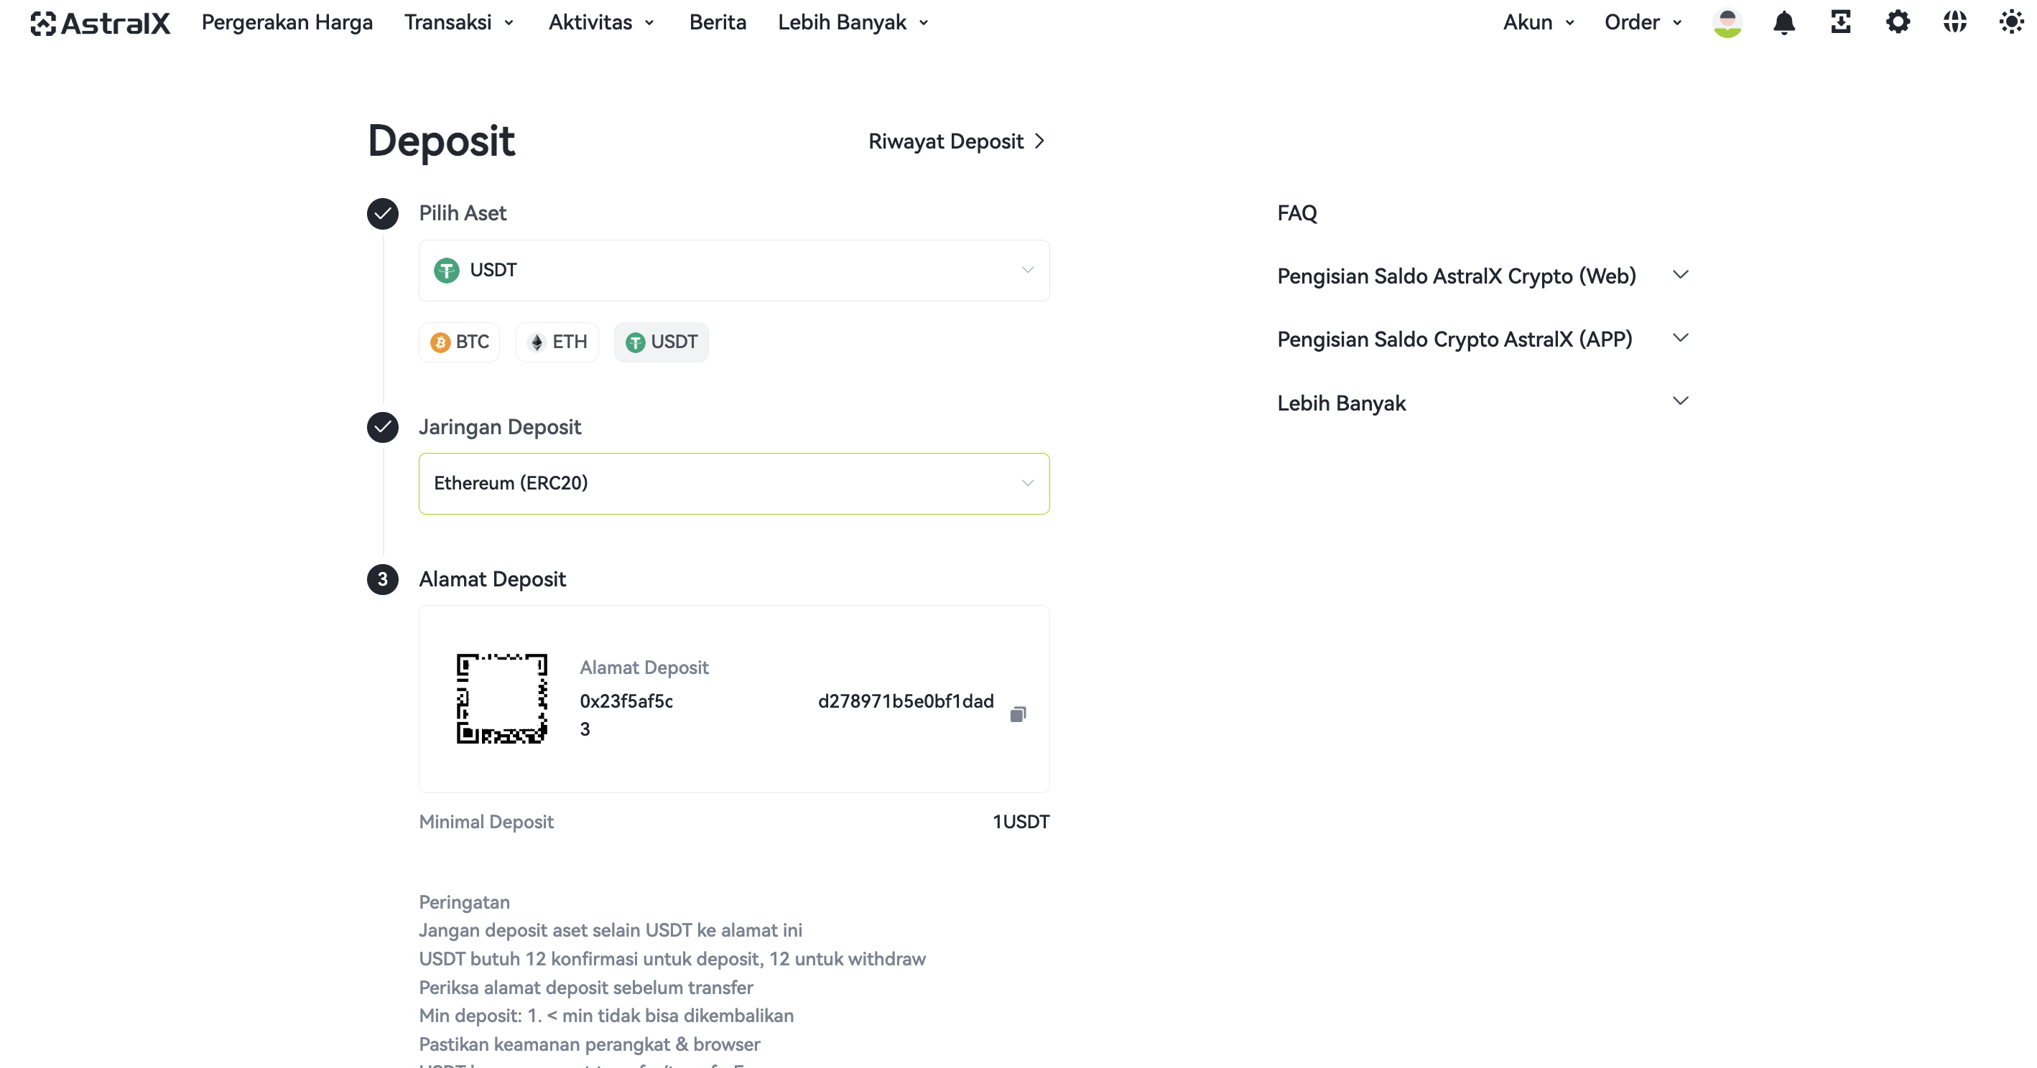This screenshot has height=1068, width=2037.
Task: Open the USDT asset dropdown
Action: 734,270
